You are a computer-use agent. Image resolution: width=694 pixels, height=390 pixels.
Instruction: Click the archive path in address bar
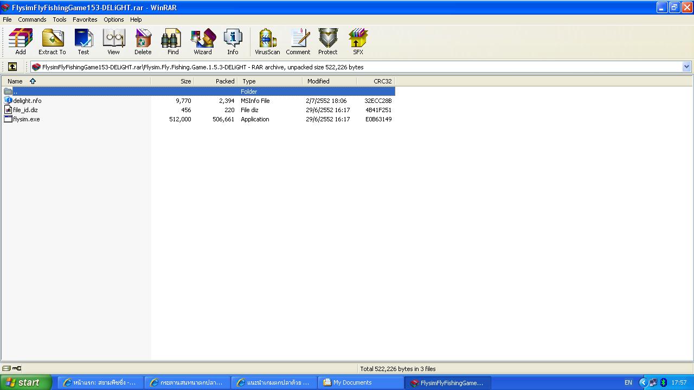(x=203, y=67)
